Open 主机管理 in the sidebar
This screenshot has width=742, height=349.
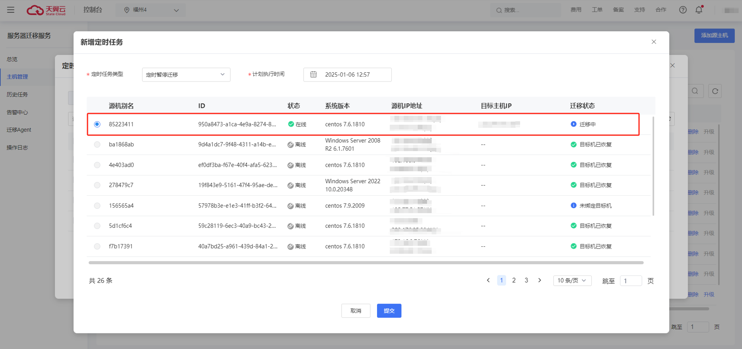coord(17,77)
